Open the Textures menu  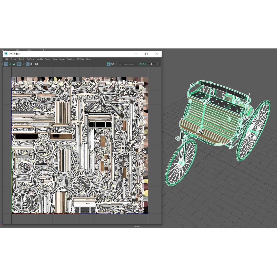(71, 59)
